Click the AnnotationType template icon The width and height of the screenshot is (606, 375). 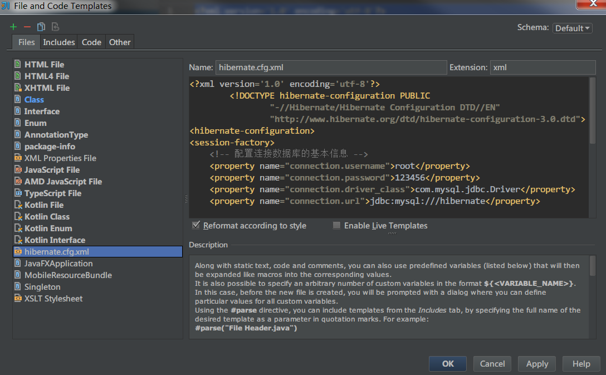click(18, 134)
